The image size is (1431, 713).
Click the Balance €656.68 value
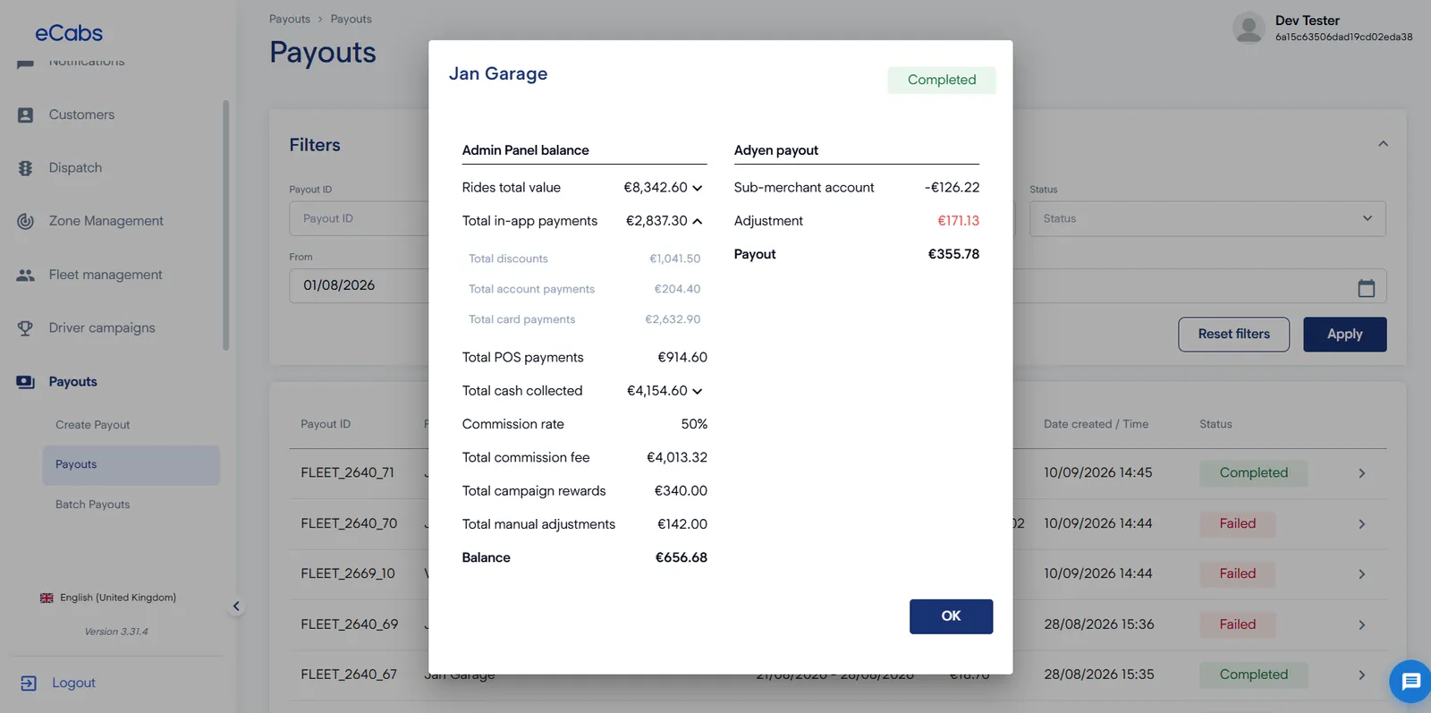pyautogui.click(x=681, y=557)
